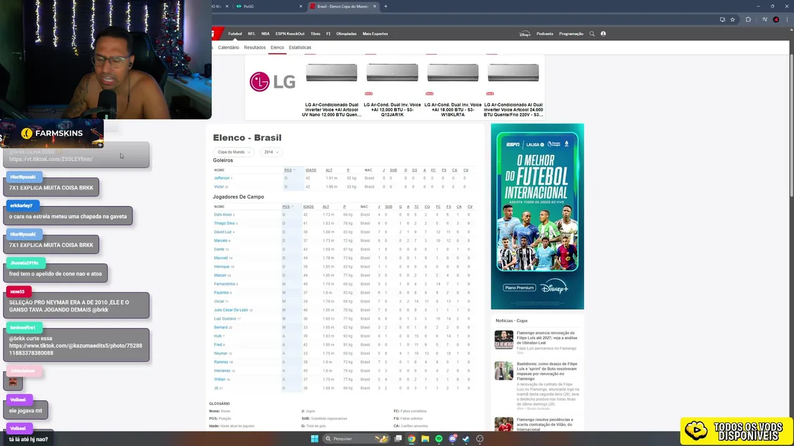Viewport: 794px width, 446px height.
Task: Click the Disney+ logo in ESPN header
Action: pos(525,33)
